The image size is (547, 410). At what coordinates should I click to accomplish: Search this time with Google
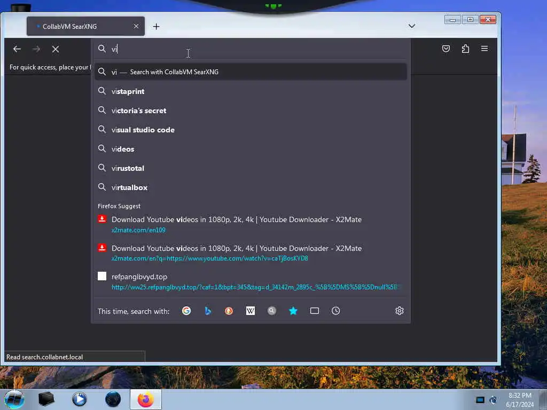tap(186, 311)
